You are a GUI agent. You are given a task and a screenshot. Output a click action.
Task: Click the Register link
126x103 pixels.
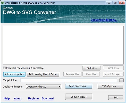33,99
